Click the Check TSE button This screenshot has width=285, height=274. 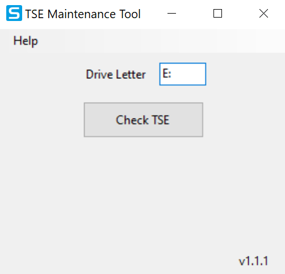click(x=144, y=120)
